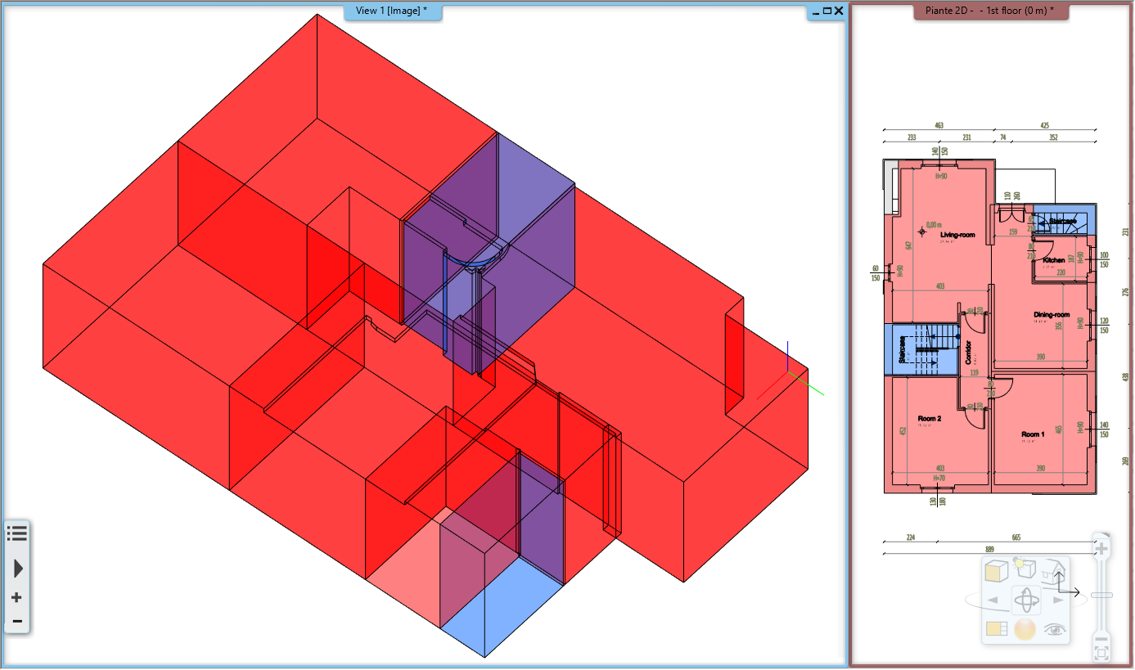
Task: Rotate view right with navigator right arrow
Action: [x=1058, y=600]
